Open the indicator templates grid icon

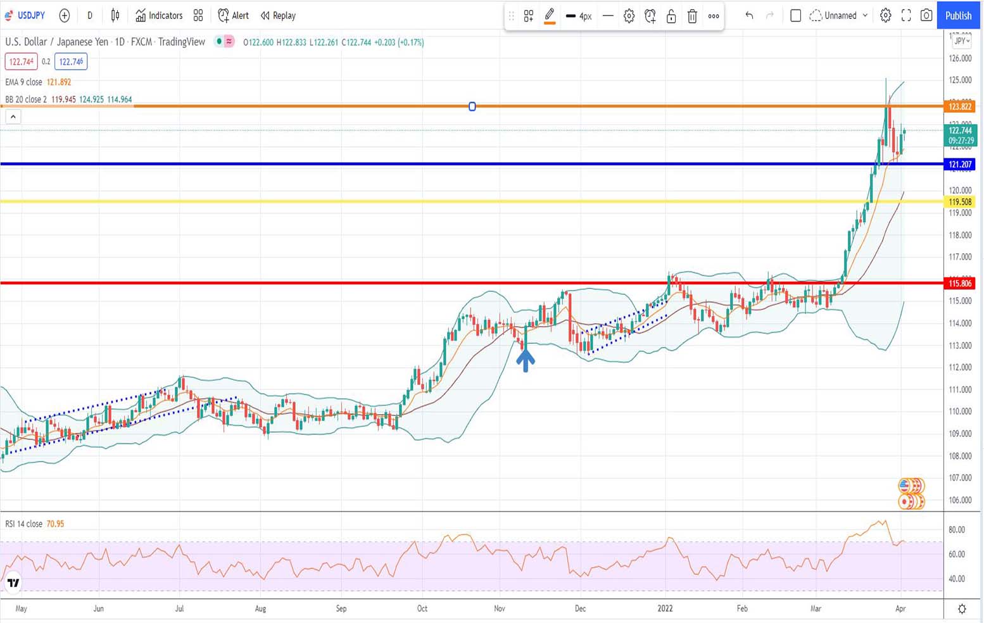[198, 15]
